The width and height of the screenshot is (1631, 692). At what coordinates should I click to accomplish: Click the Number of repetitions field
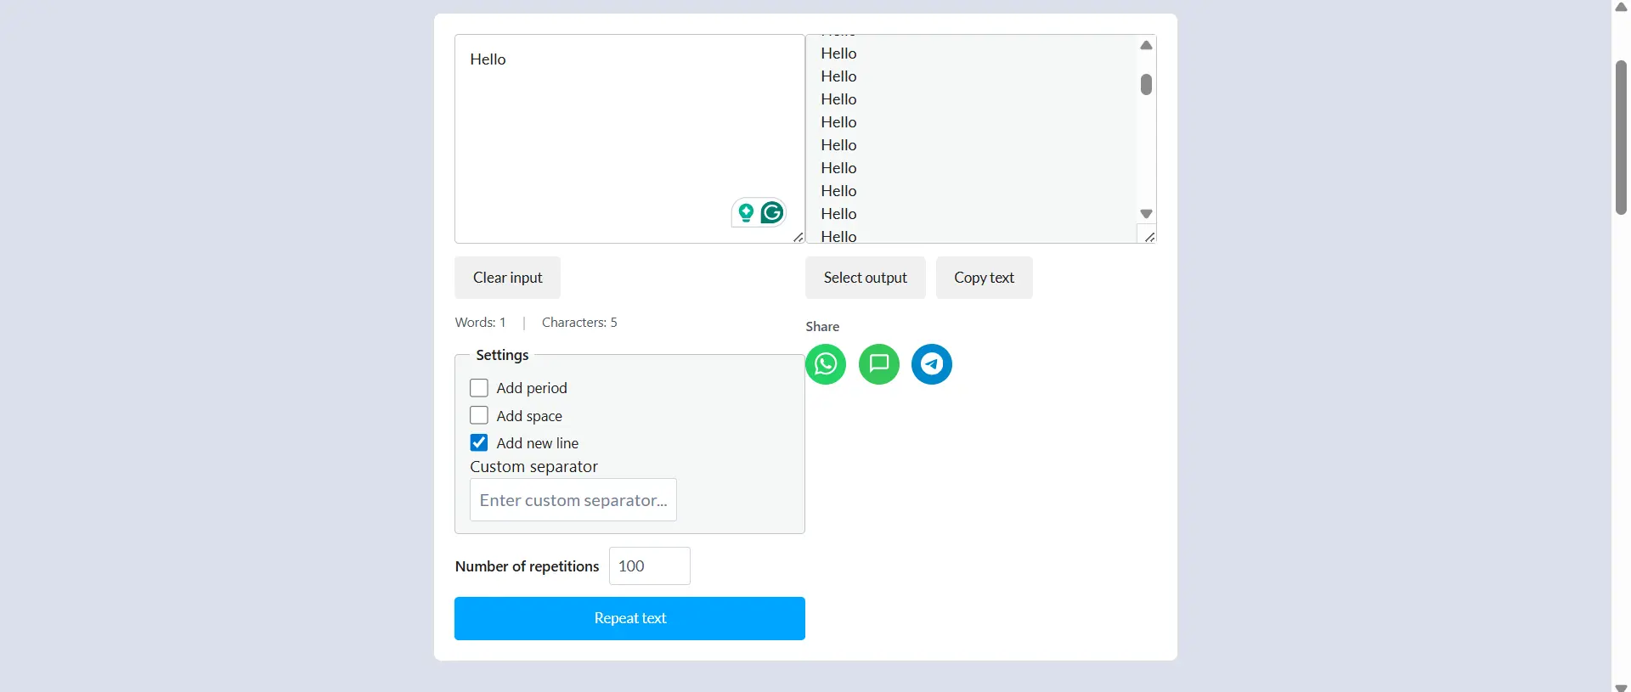click(x=650, y=566)
